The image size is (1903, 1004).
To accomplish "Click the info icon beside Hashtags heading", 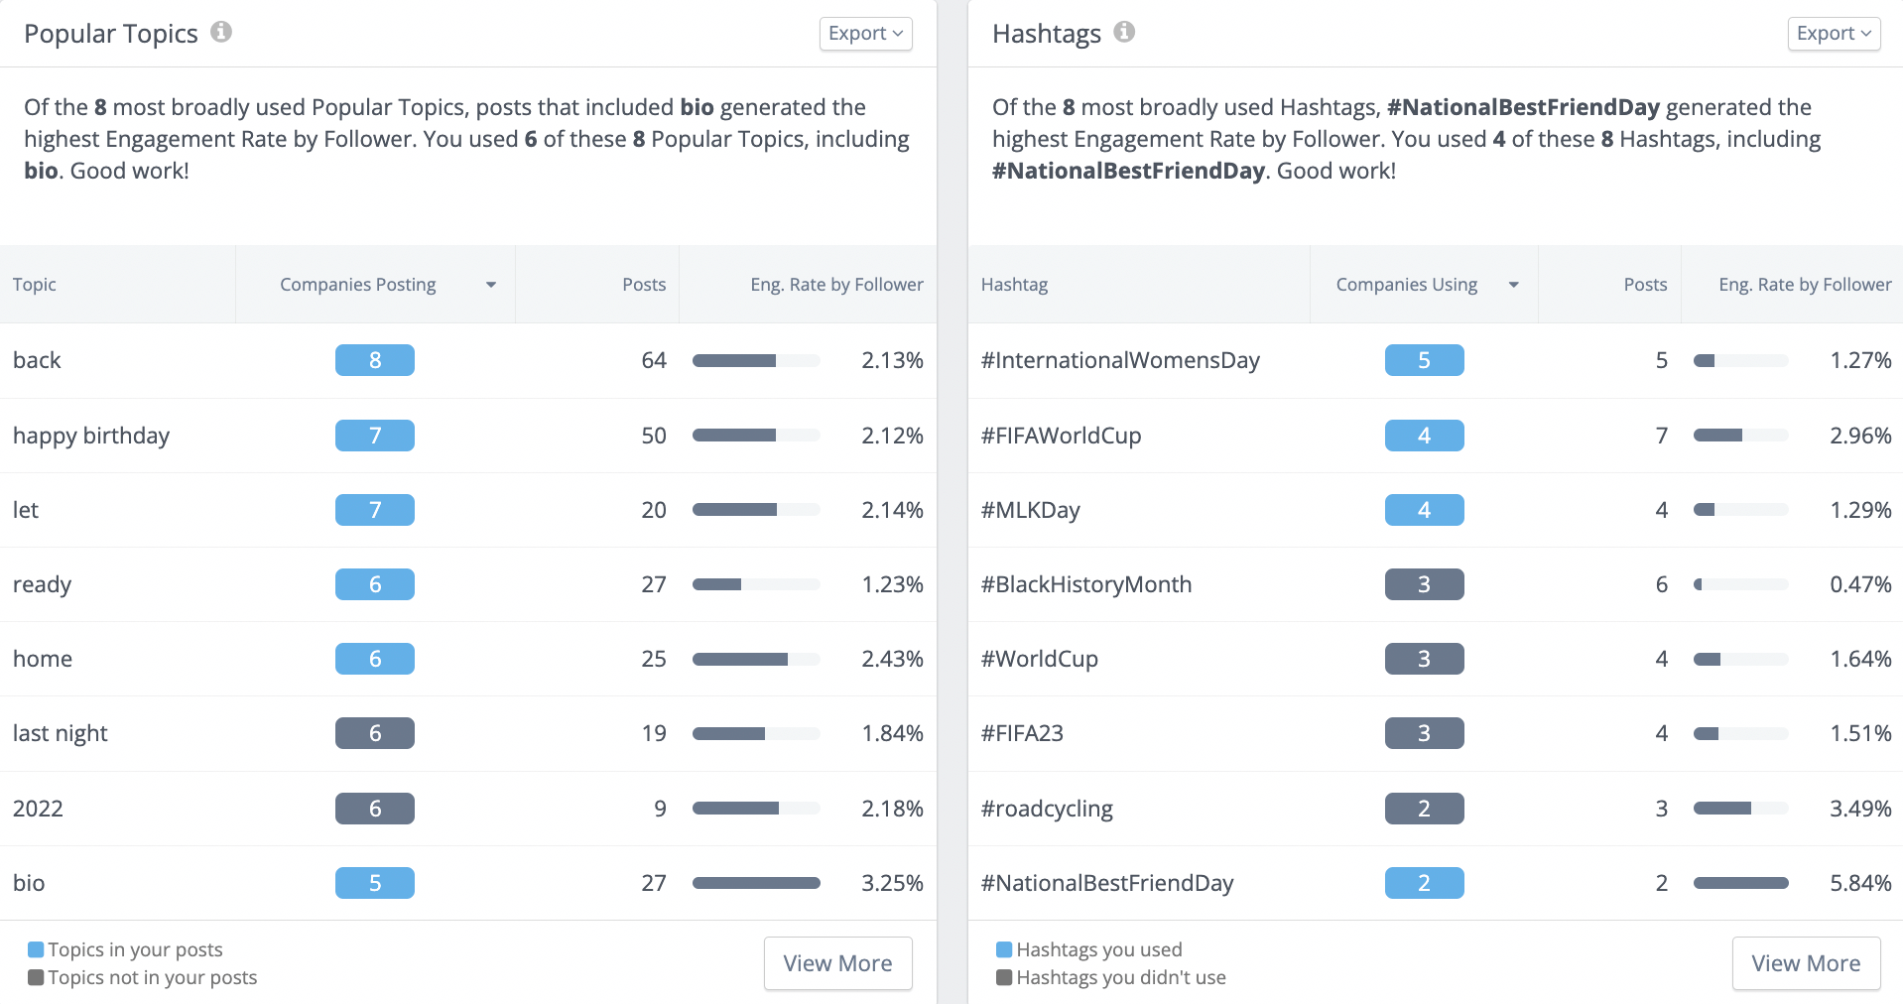I will click(x=1124, y=31).
